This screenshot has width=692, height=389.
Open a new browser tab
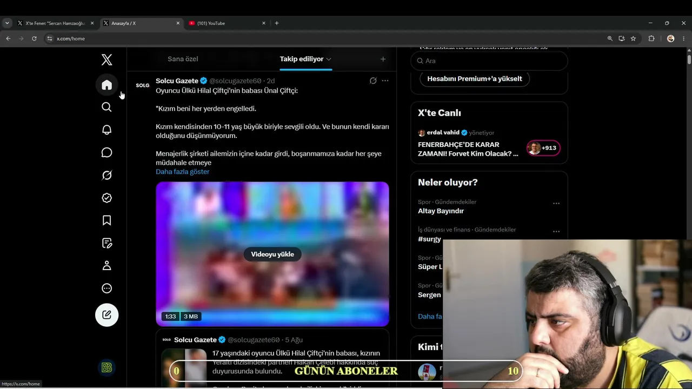tap(277, 23)
